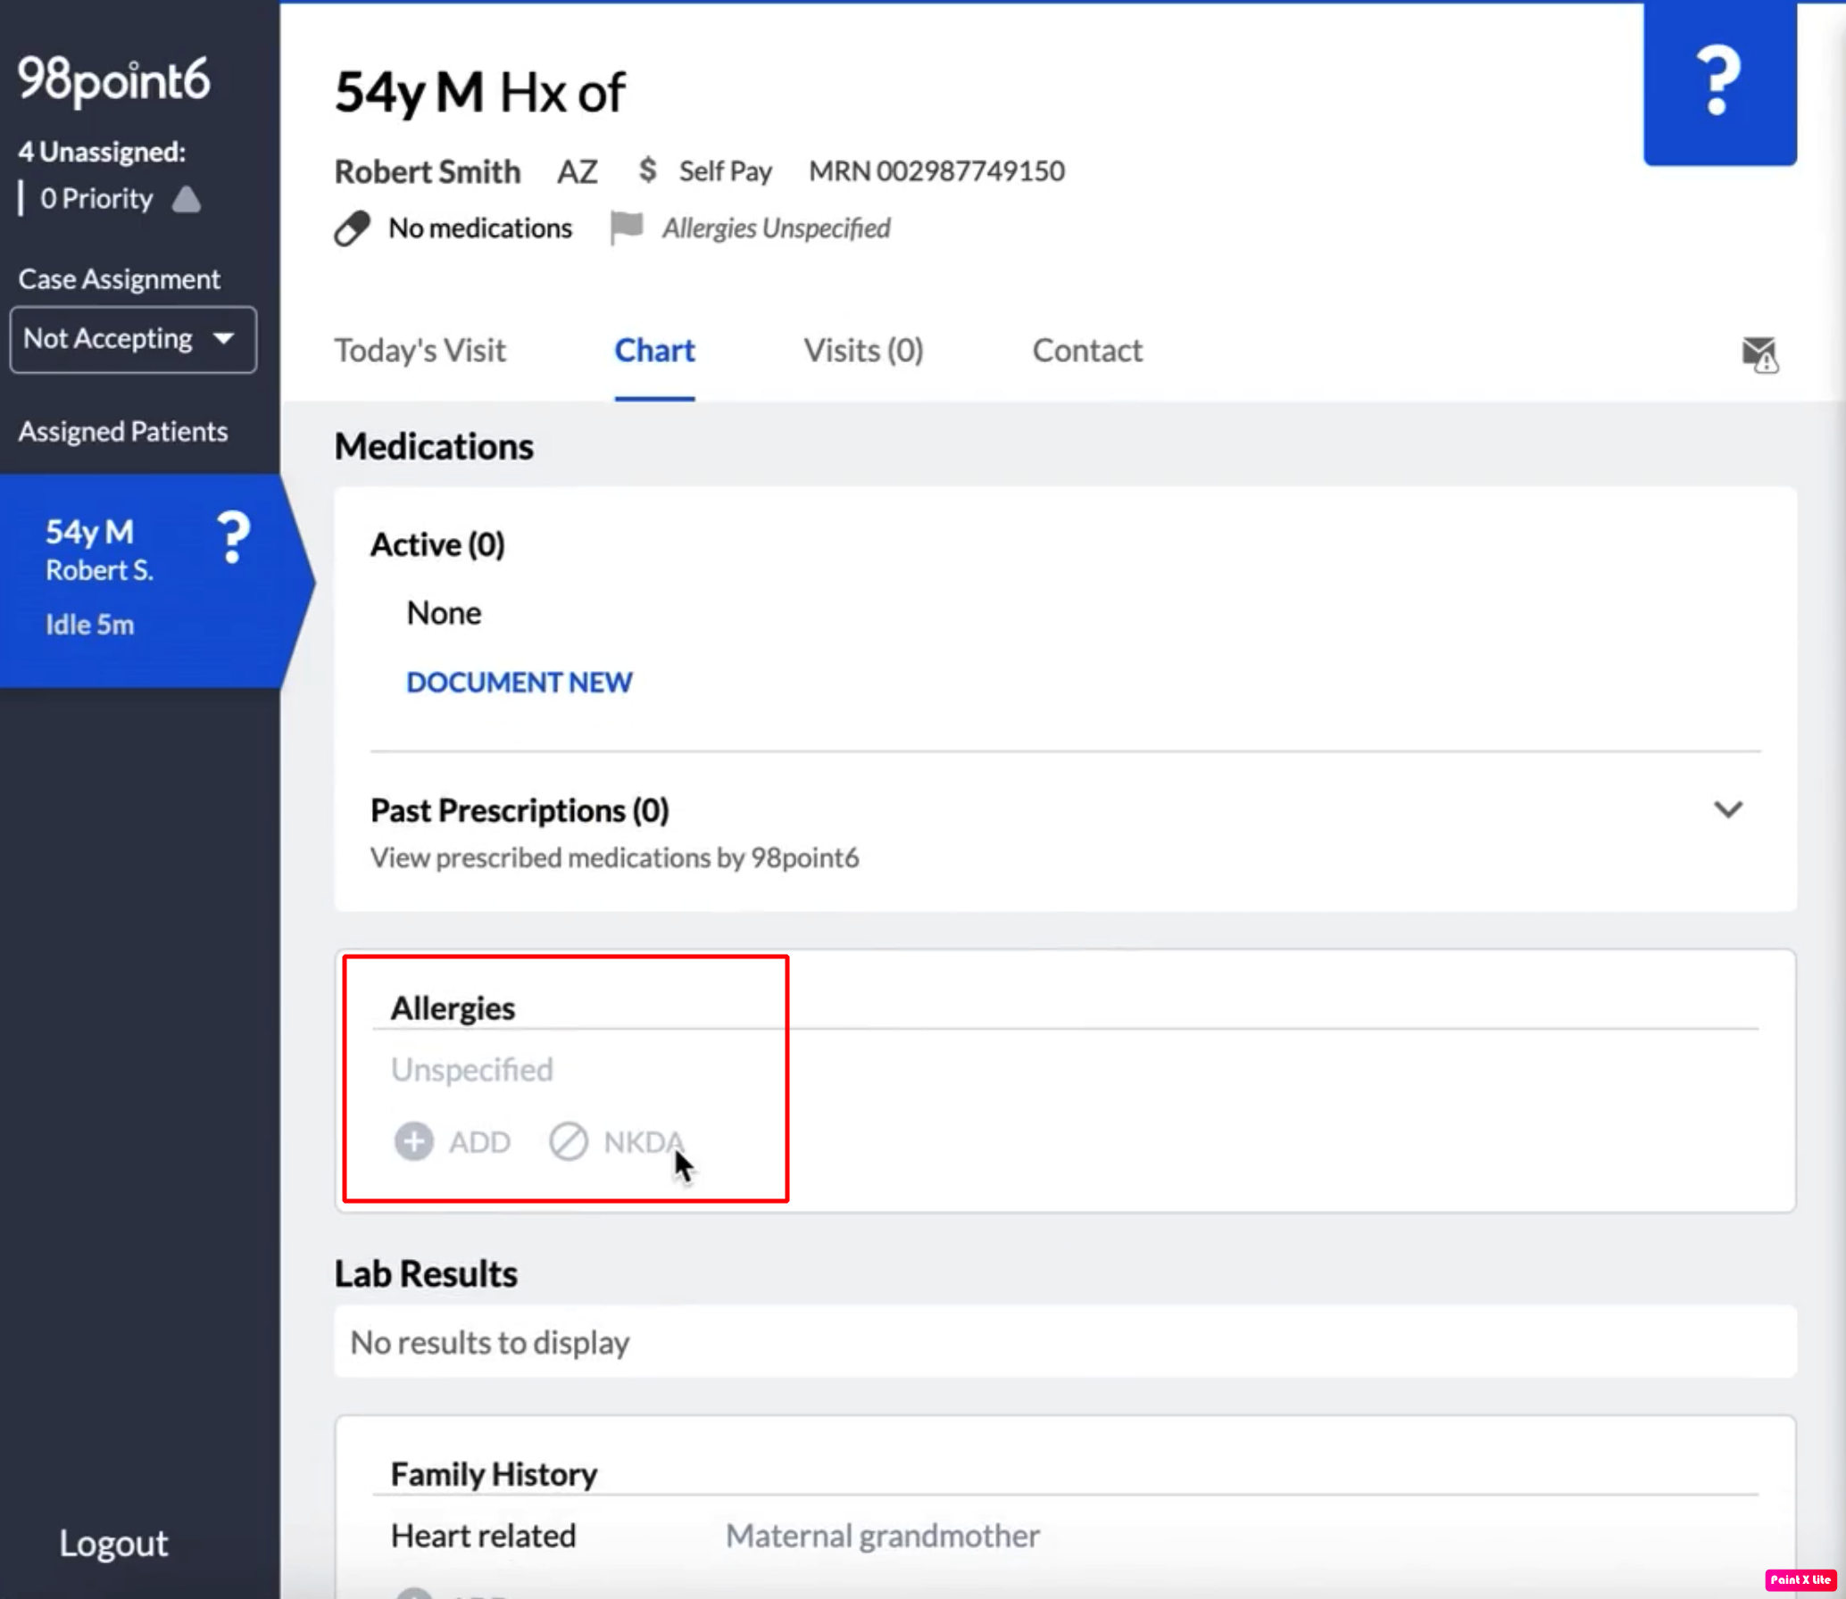Expand the Past Prescriptions chevron

point(1727,809)
